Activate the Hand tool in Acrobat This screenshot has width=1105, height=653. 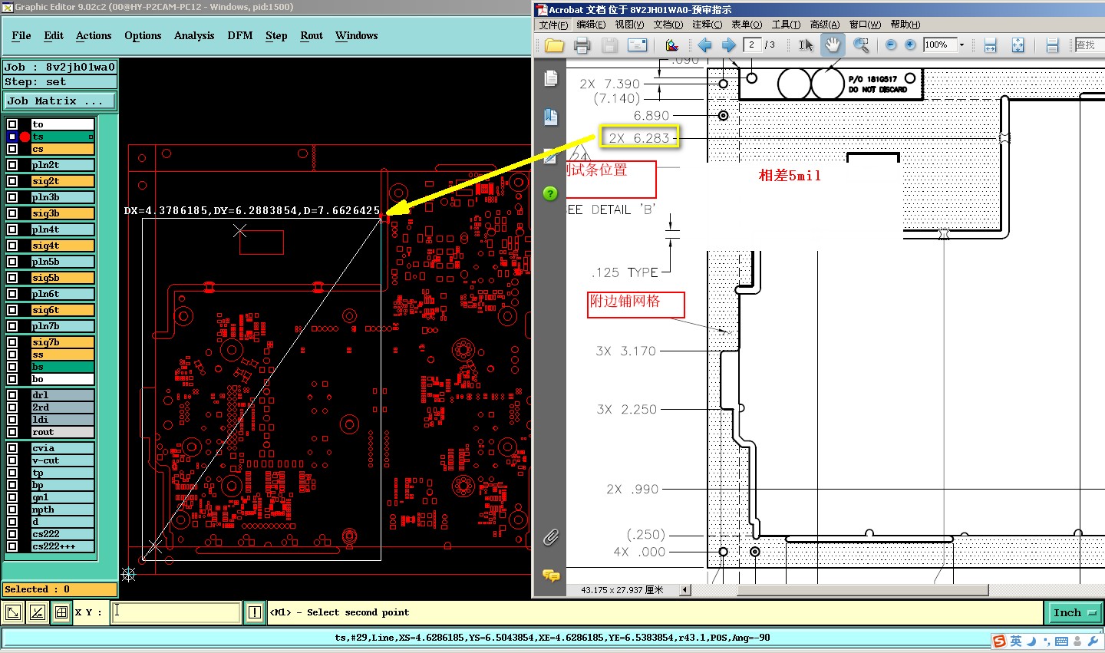(x=832, y=45)
